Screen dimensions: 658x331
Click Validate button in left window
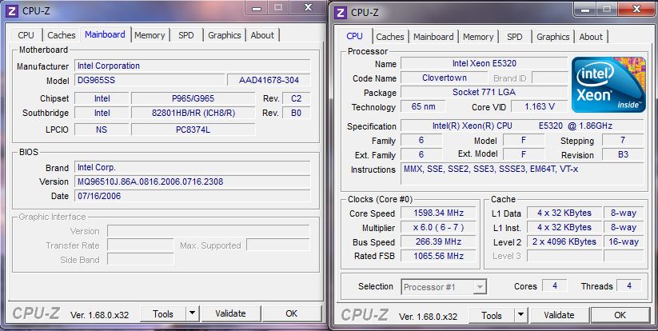[230, 313]
